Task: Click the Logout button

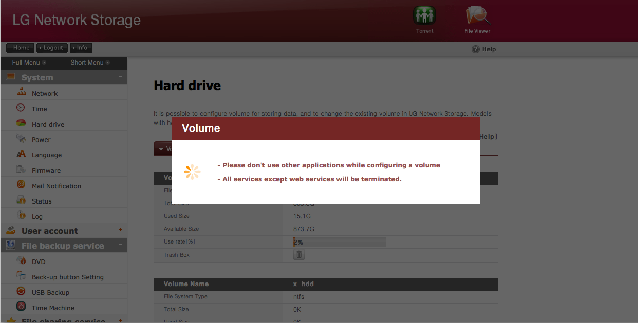Action: [x=51, y=48]
